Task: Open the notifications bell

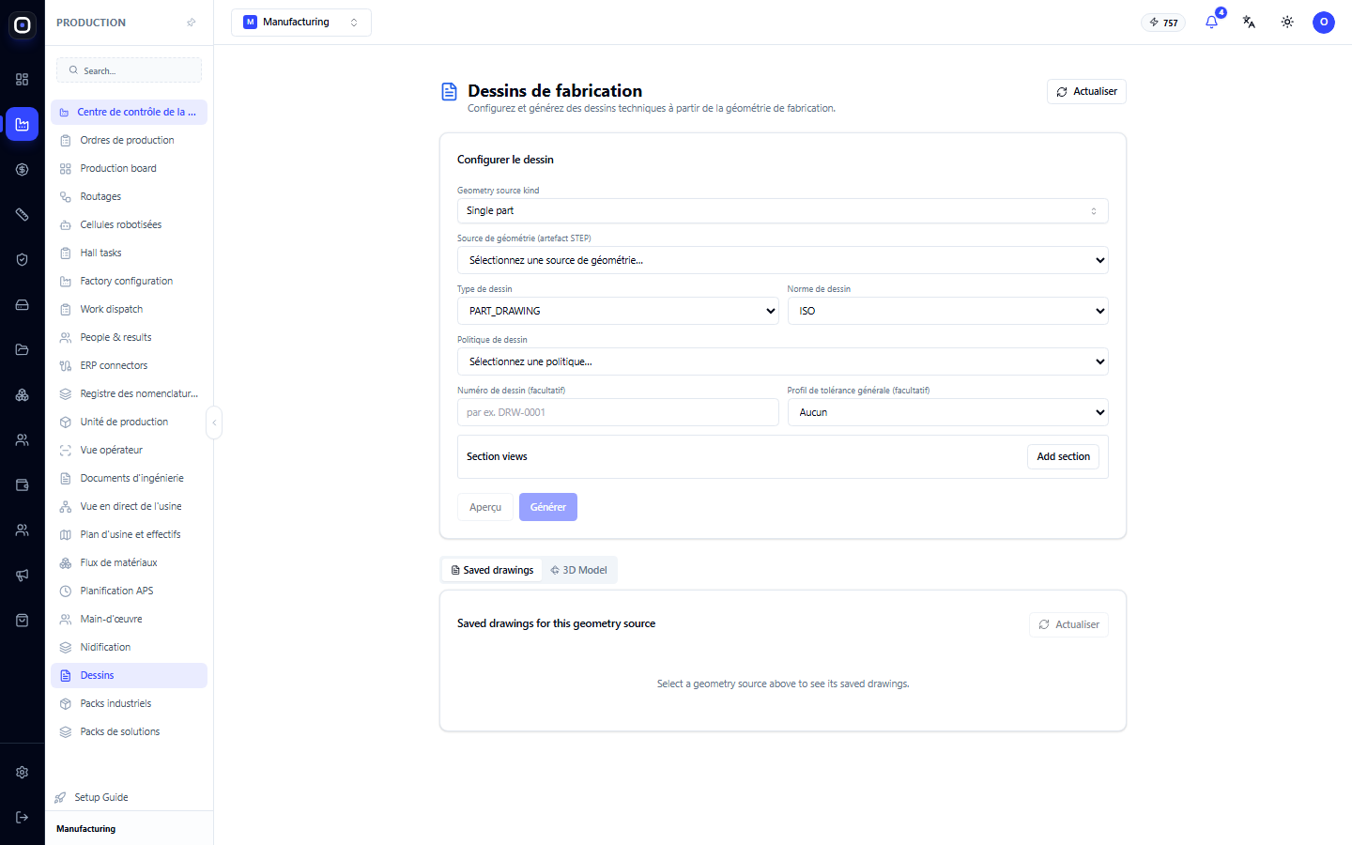Action: 1211,23
